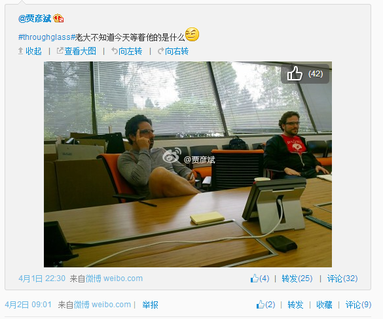The height and width of the screenshot is (319, 383).
Task: Report this post via 举报
Action: 150,305
